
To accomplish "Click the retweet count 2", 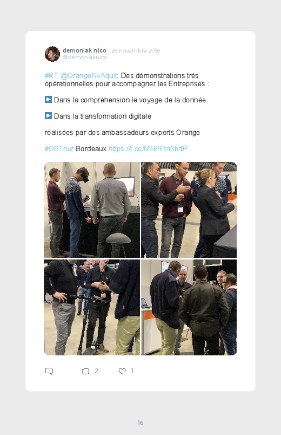I will coord(96,371).
